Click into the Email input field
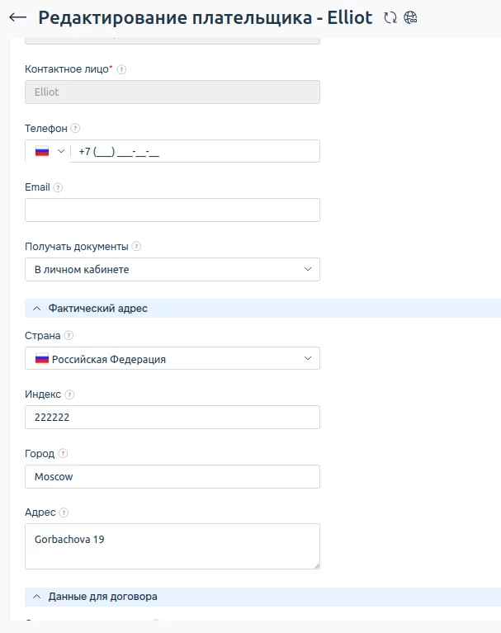The image size is (501, 633). [x=173, y=210]
